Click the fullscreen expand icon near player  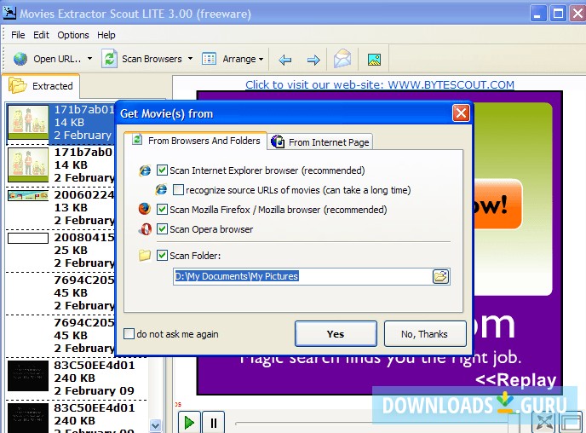pos(544,423)
